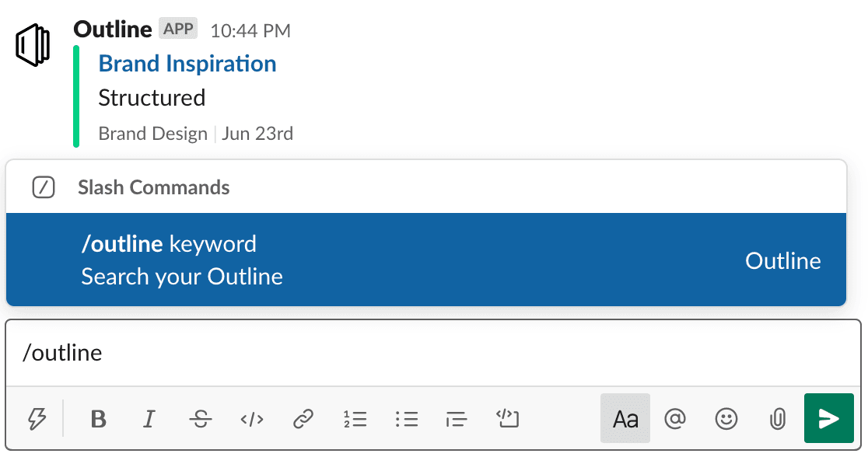Insert inline code formatting
The height and width of the screenshot is (457, 868).
coord(251,420)
